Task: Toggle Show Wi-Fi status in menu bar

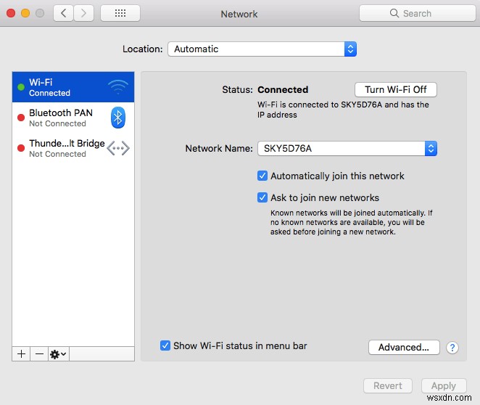Action: coord(165,345)
